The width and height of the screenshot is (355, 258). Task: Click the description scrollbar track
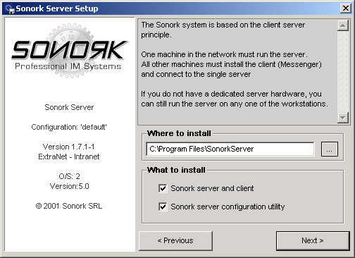[x=343, y=72]
